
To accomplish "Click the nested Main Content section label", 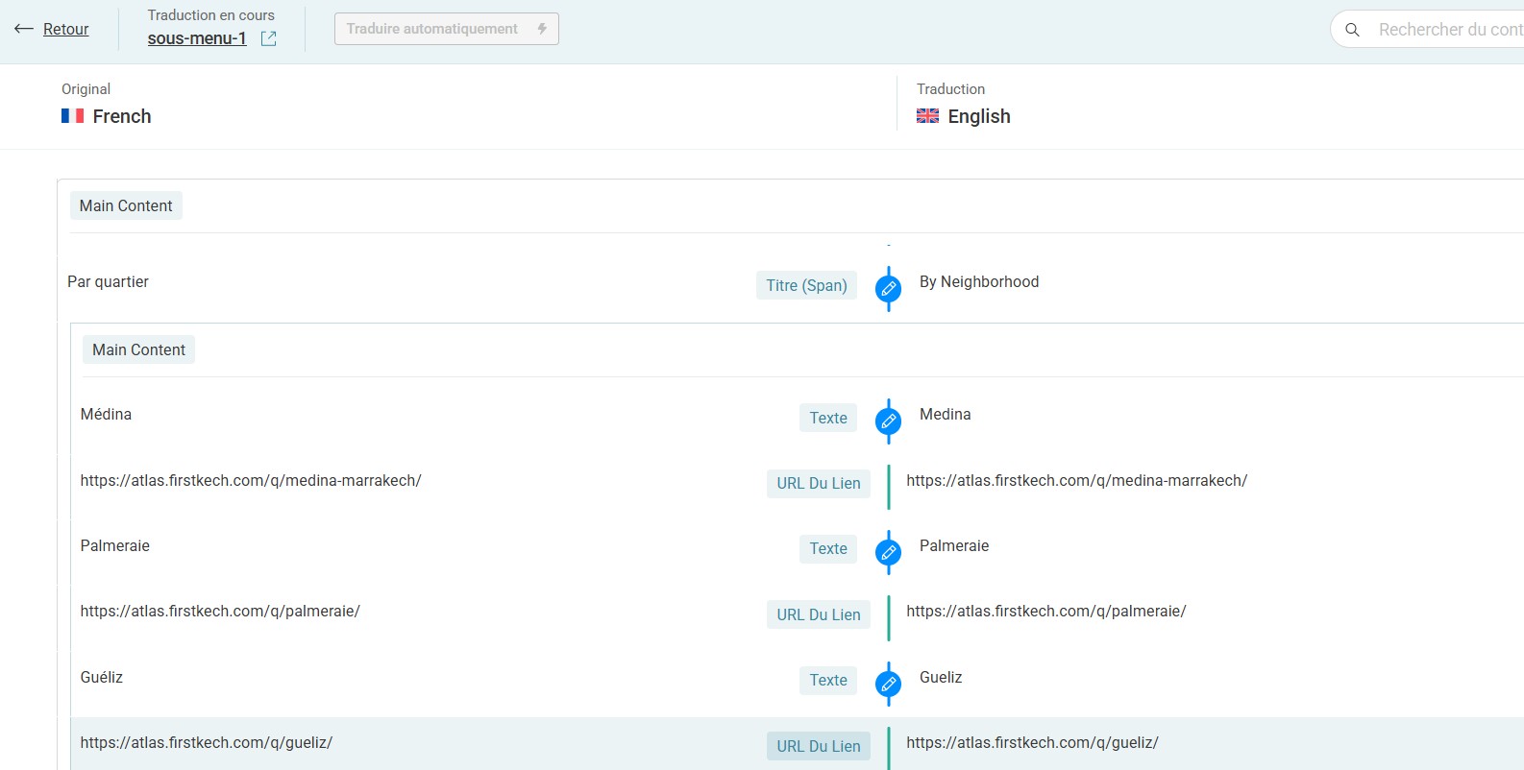I will click(x=138, y=349).
